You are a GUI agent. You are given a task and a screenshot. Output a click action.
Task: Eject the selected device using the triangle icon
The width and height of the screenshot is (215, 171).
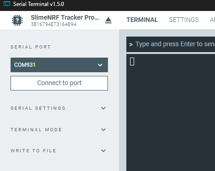[x=108, y=20]
